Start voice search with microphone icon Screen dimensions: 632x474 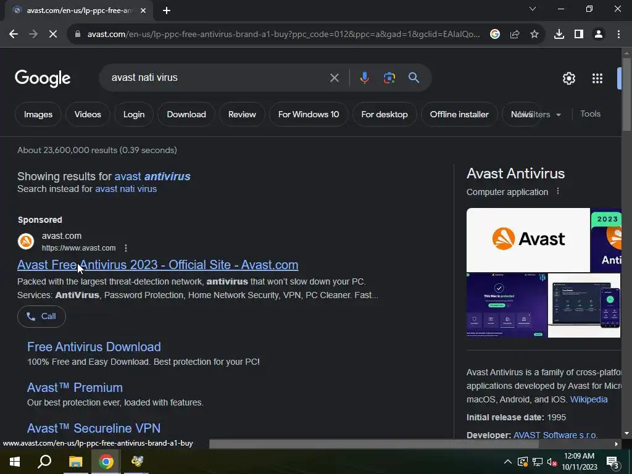point(364,78)
